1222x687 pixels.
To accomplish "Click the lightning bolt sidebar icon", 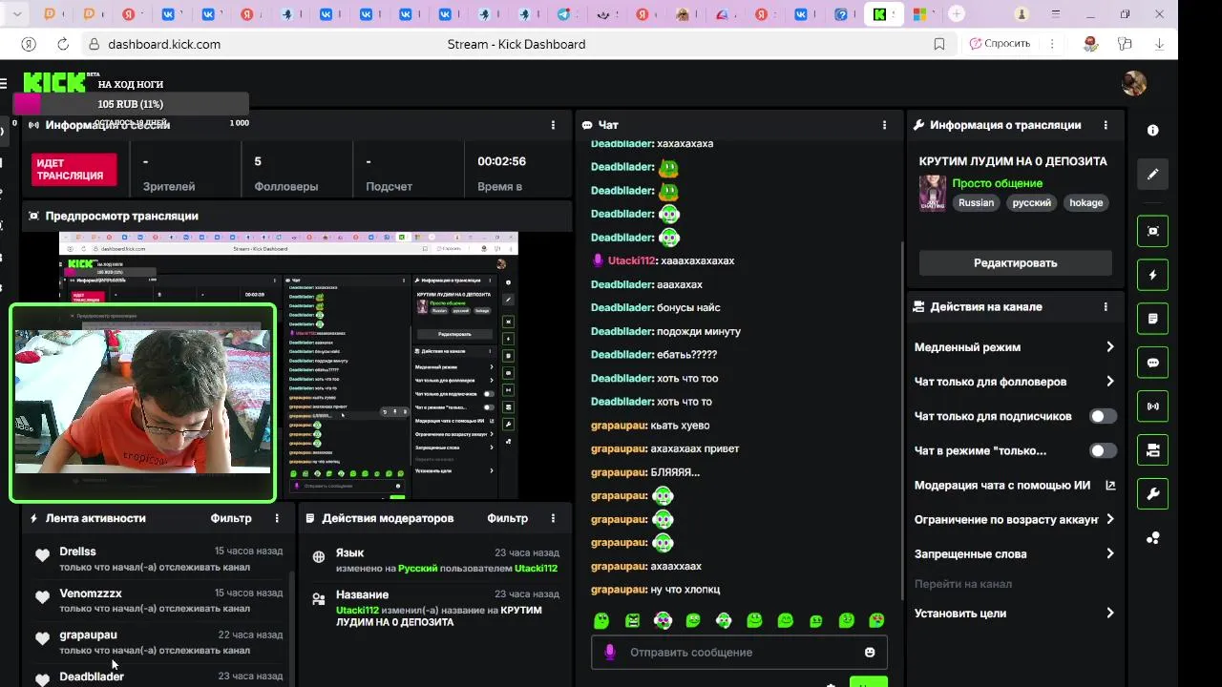I will [x=1152, y=275].
